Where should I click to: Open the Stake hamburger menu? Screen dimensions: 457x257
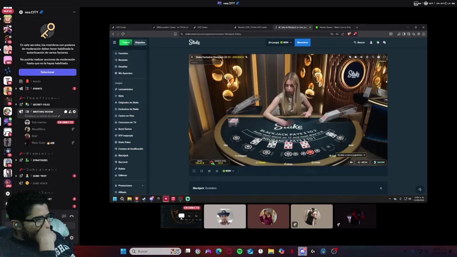pos(114,42)
